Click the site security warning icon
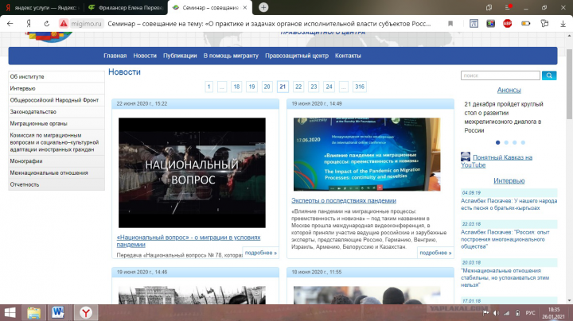Image resolution: width=573 pixels, height=321 pixels. (x=64, y=24)
